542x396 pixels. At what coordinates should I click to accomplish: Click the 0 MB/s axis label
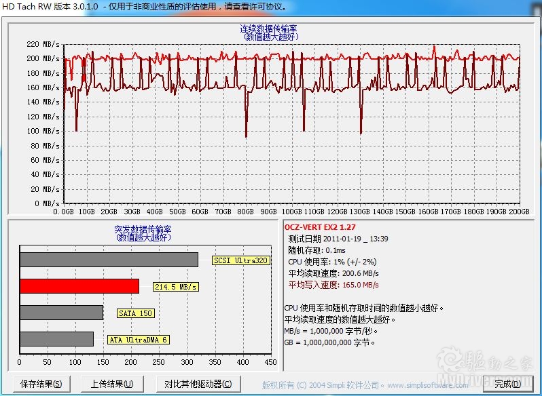click(x=47, y=203)
